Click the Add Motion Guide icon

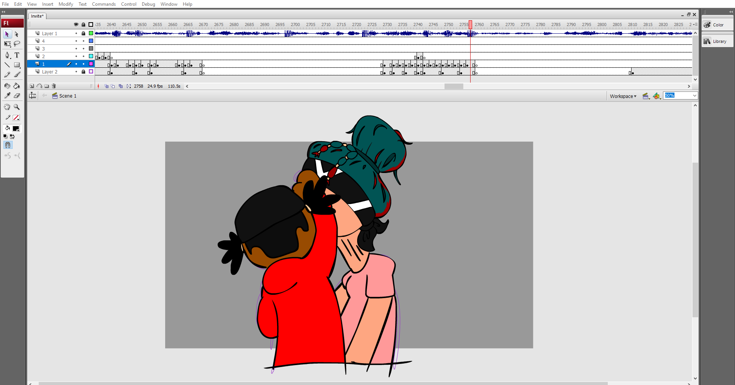click(39, 86)
